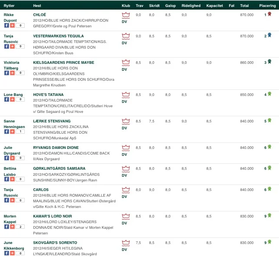Open rider June Kikkenborg's profile

click(x=14, y=246)
